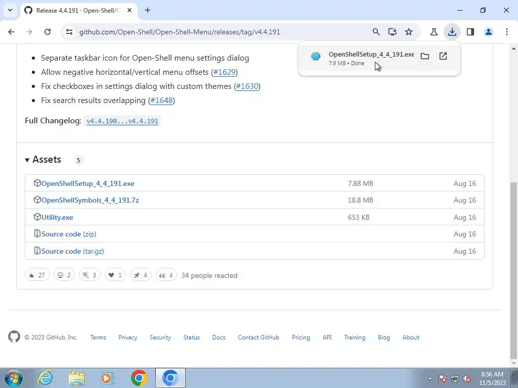Download Source code (zip)
518x388 pixels.
(x=69, y=234)
